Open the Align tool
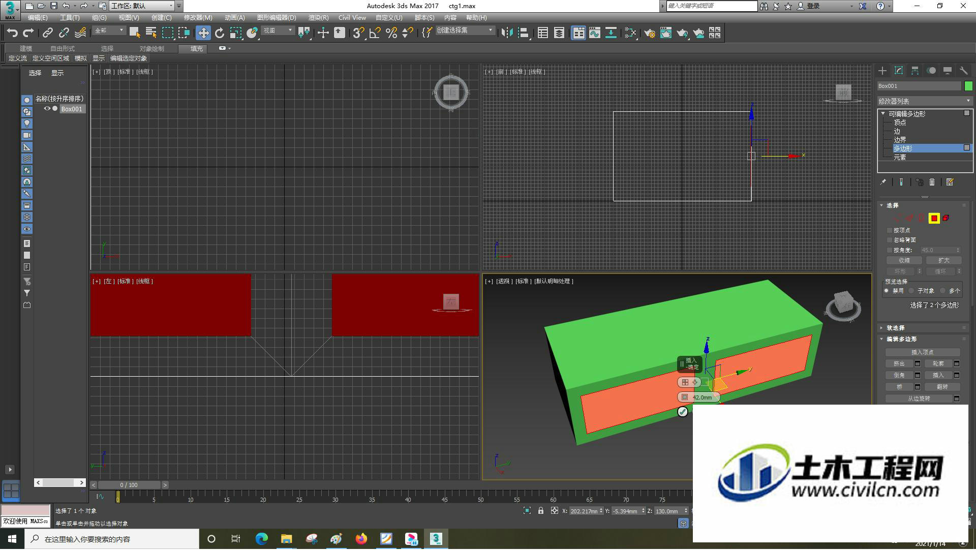976x550 pixels. 523,33
